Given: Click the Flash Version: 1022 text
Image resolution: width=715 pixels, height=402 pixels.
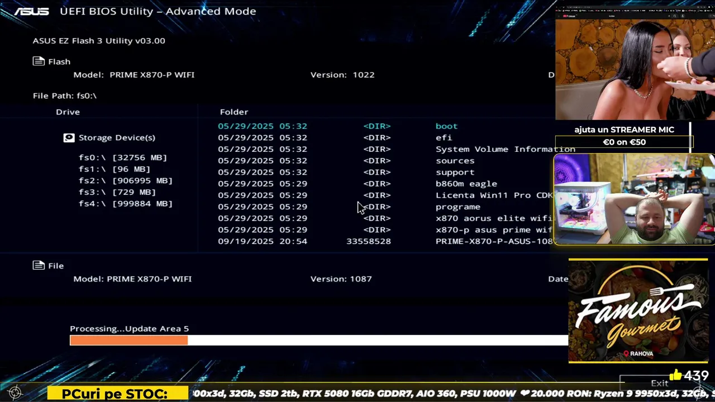Looking at the screenshot, I should [342, 74].
